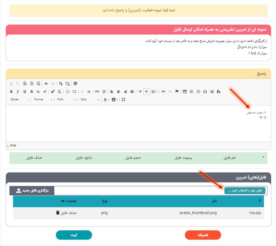Click Paste as plain text icon
276x246 pixels.
(32, 84)
